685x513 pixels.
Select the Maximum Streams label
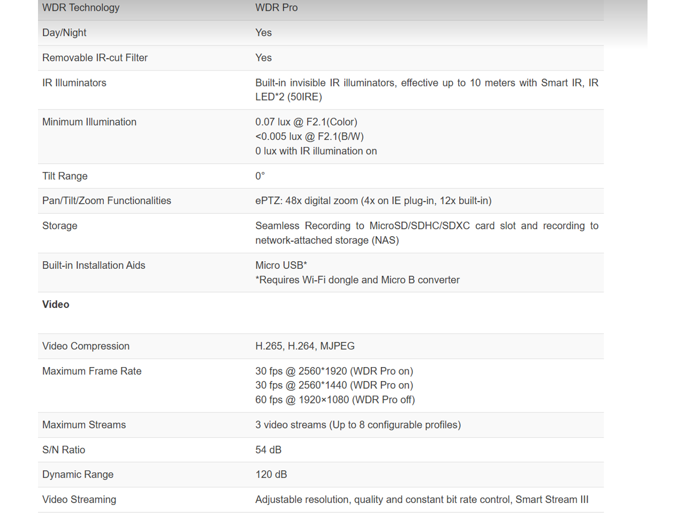coord(84,425)
